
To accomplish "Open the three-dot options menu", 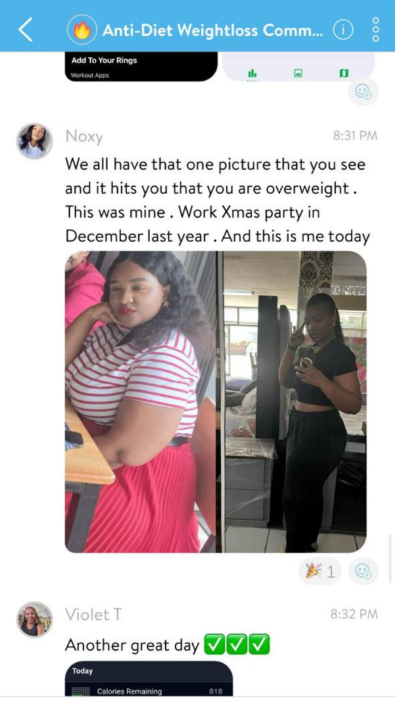I will 376,30.
